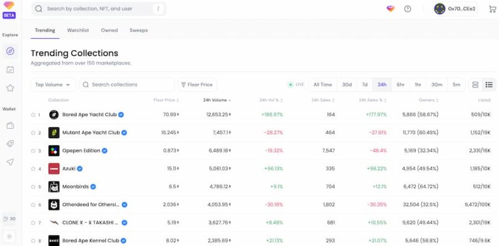
Task: Open the wallet icon in sidebar
Action: (x=10, y=126)
